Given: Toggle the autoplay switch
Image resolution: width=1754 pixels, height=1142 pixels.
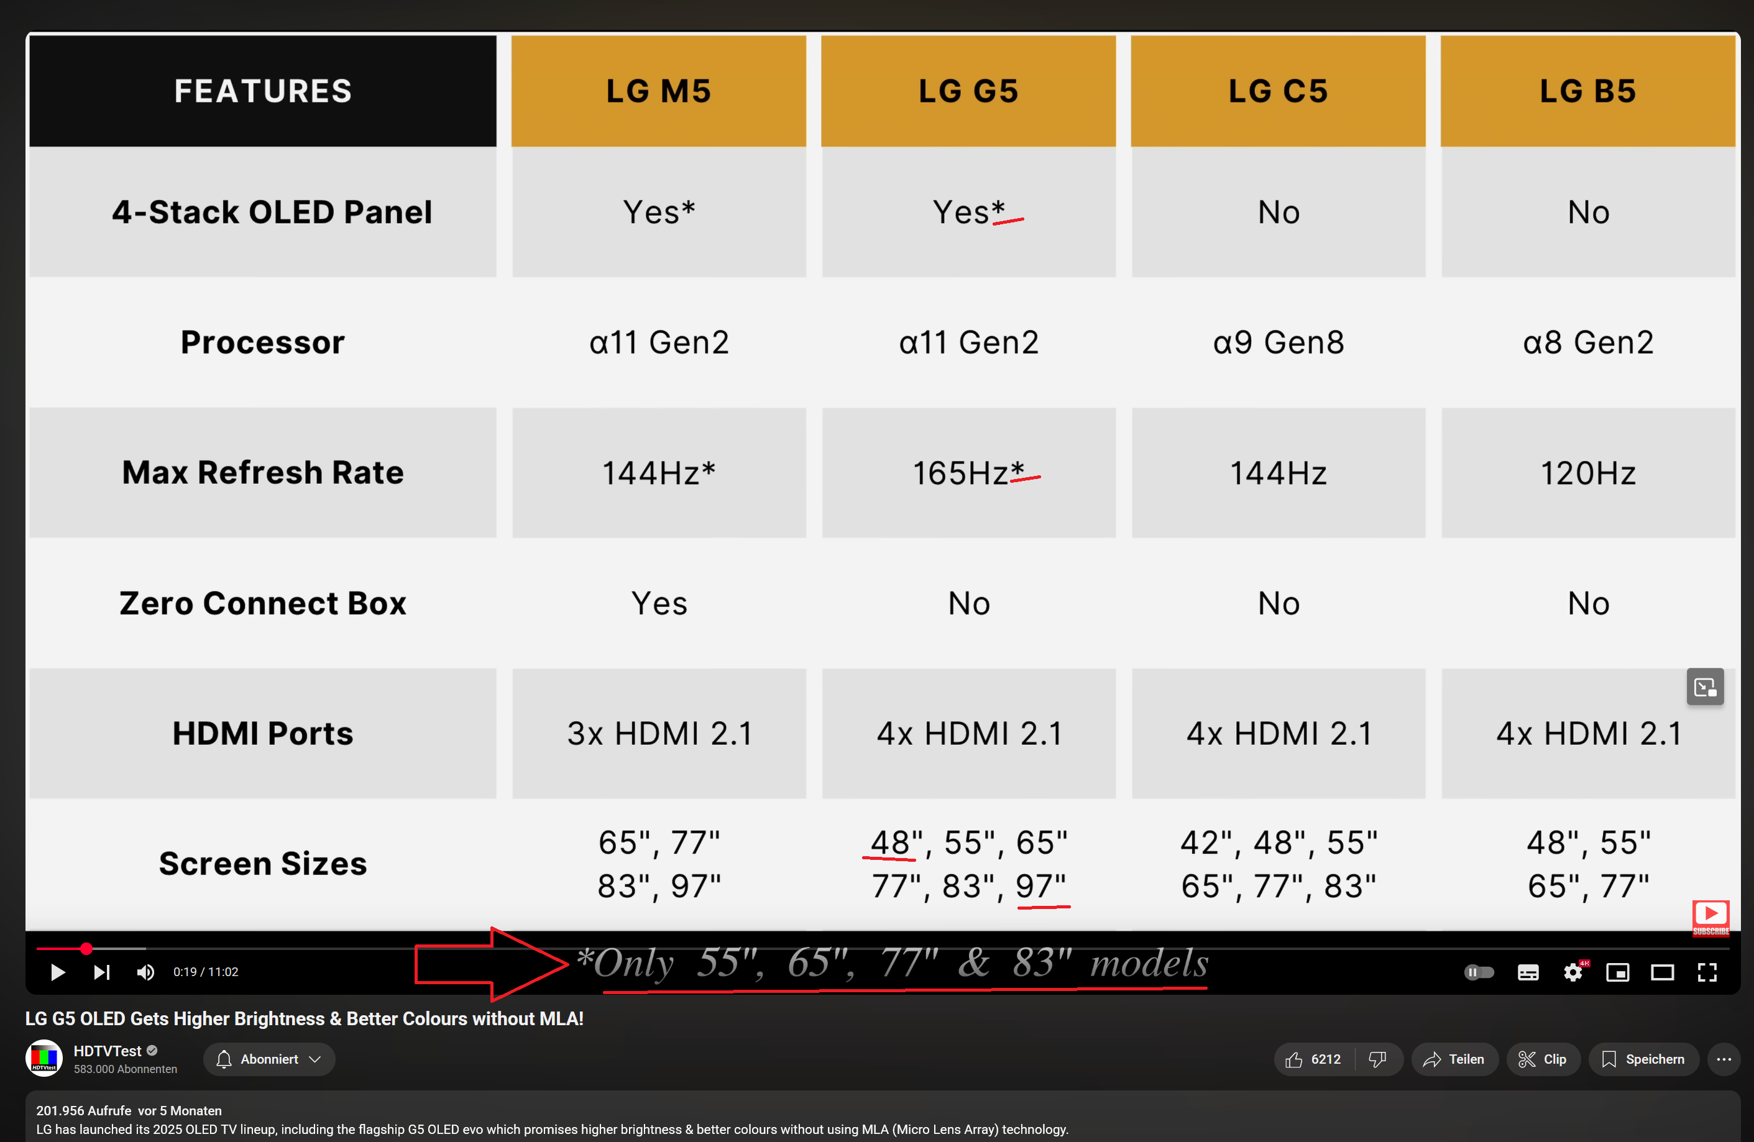Looking at the screenshot, I should [1479, 972].
